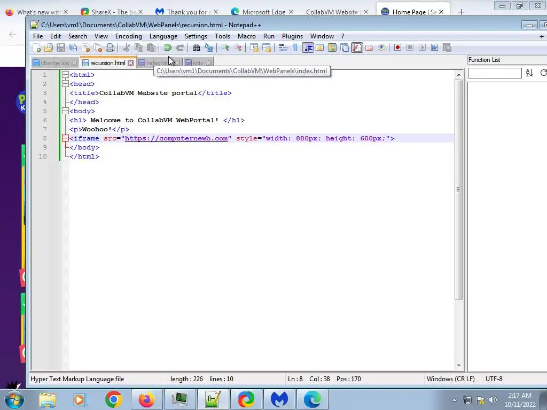
Task: Open the Windows Start menu orb
Action: point(14,399)
